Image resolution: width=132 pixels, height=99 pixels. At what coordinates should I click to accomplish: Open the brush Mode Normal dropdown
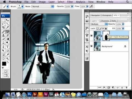point(43,6)
